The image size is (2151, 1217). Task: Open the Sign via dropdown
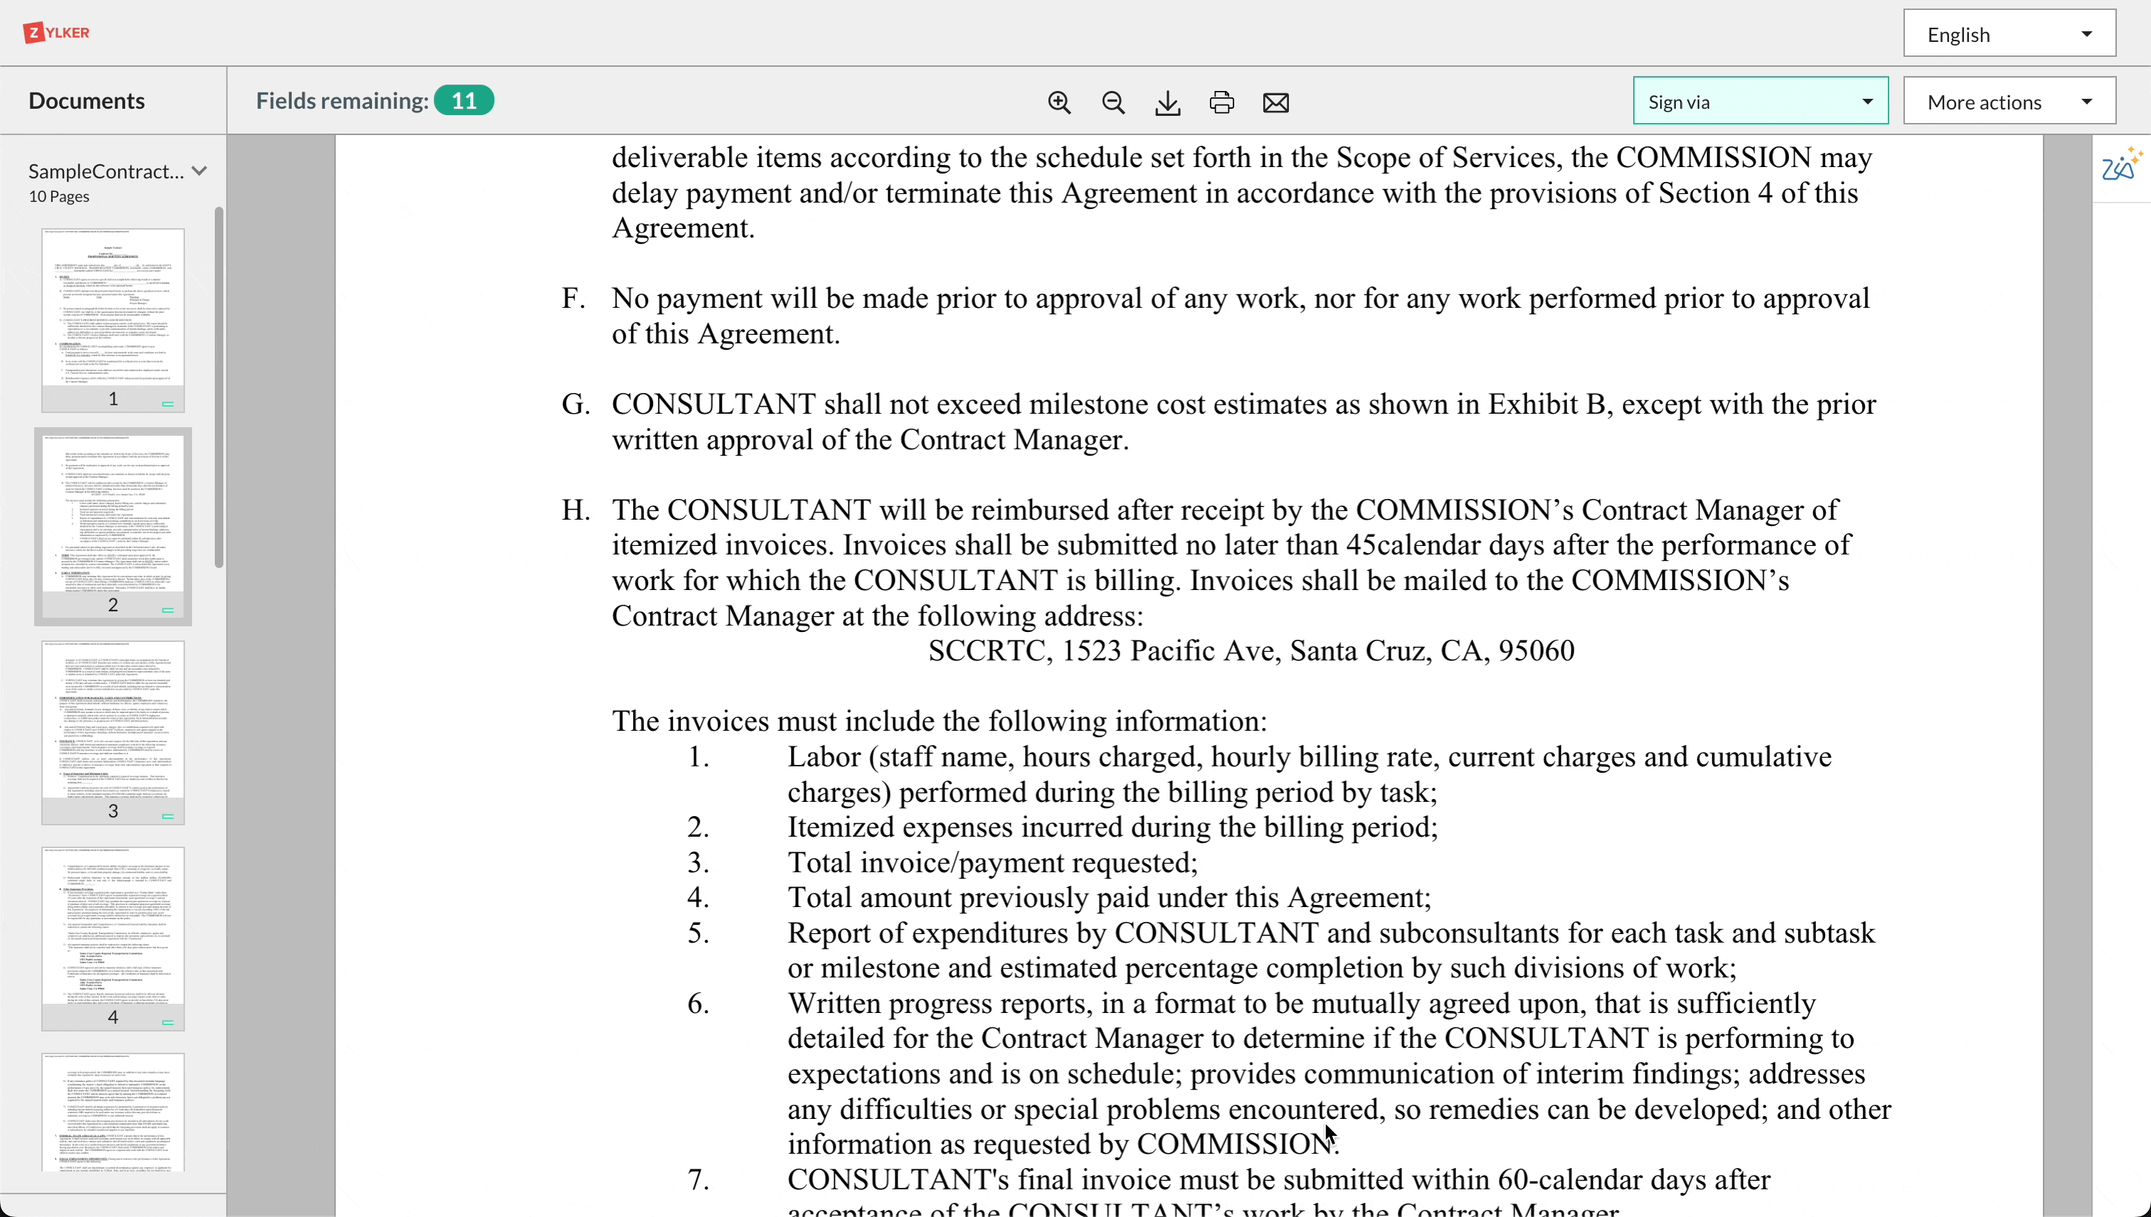(x=1760, y=102)
